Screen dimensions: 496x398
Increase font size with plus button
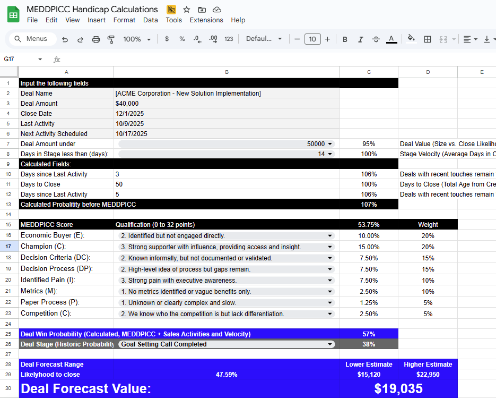(x=327, y=39)
